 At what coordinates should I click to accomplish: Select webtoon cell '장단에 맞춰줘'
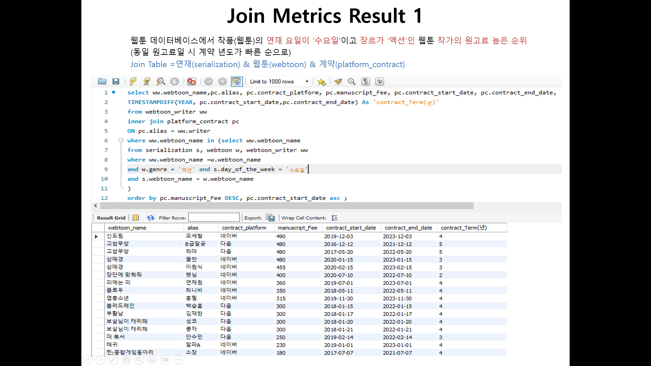144,275
